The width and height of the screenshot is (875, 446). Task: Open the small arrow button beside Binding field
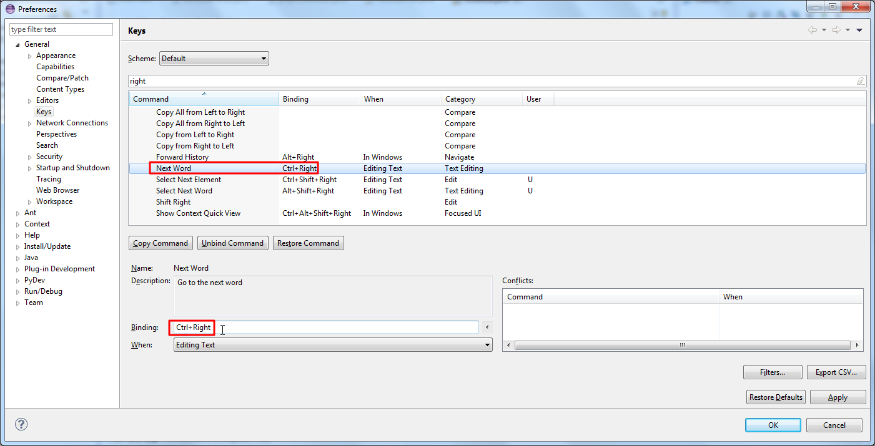tap(487, 327)
